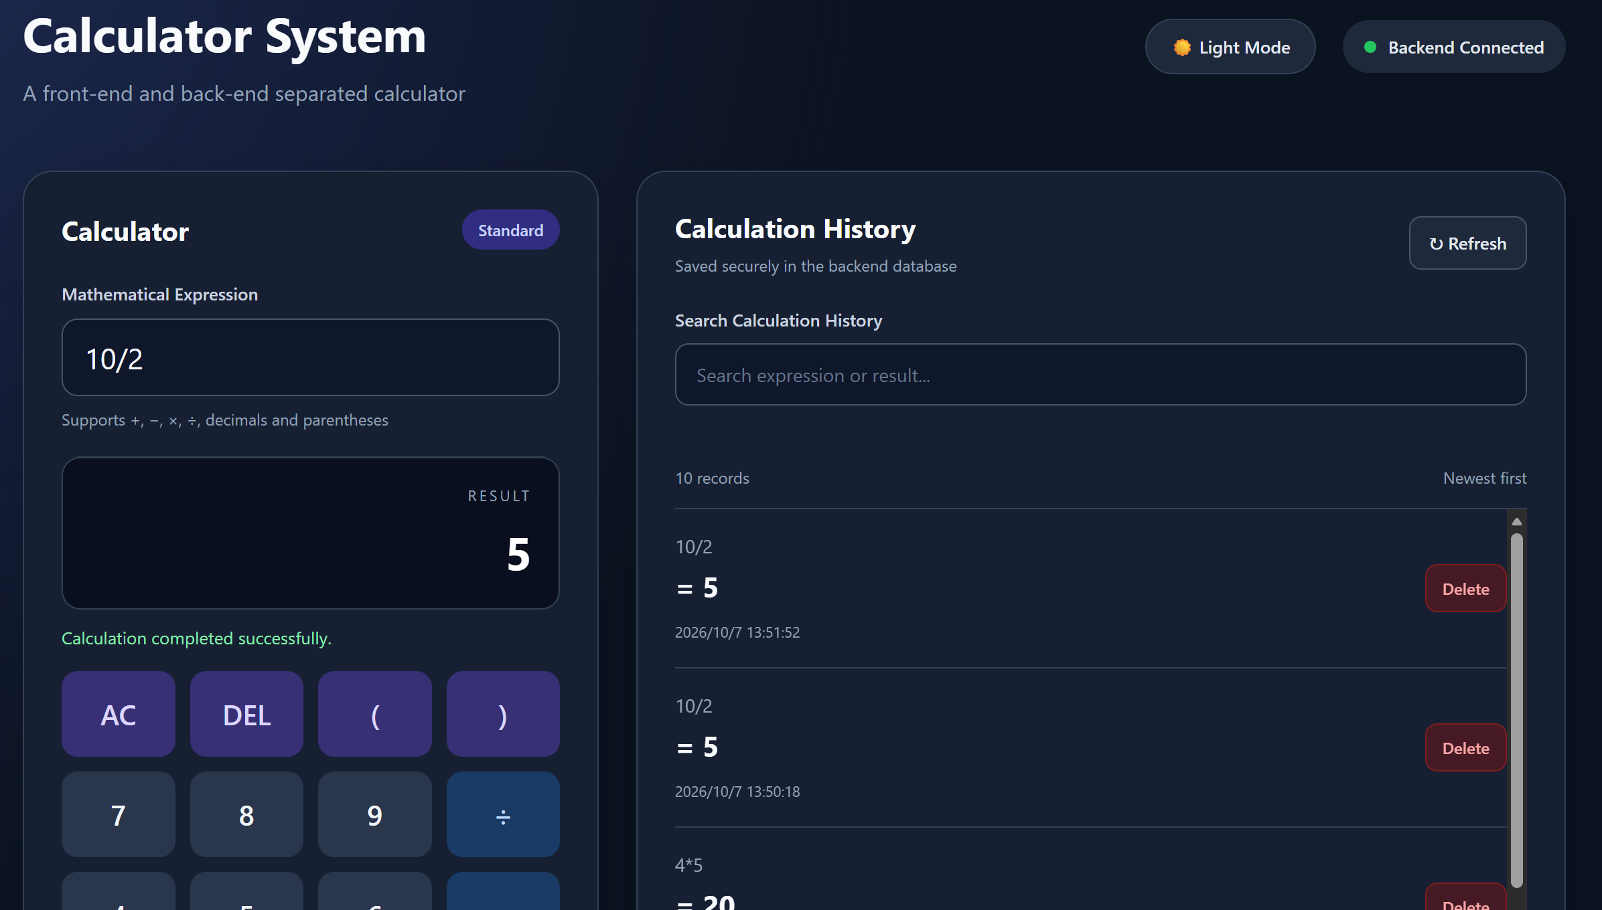
Task: Click the Standard mode badge
Action: (x=510, y=230)
